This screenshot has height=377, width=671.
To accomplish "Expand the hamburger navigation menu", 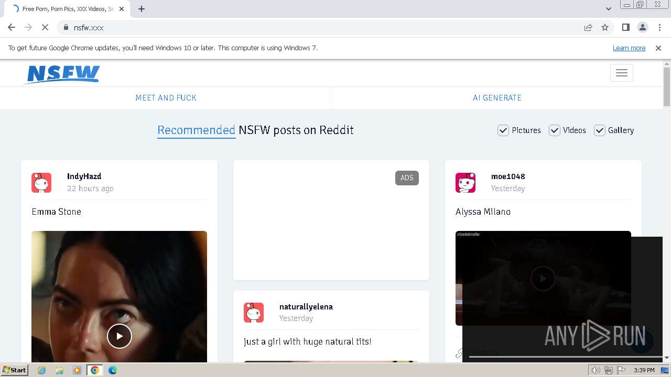I will pos(622,73).
